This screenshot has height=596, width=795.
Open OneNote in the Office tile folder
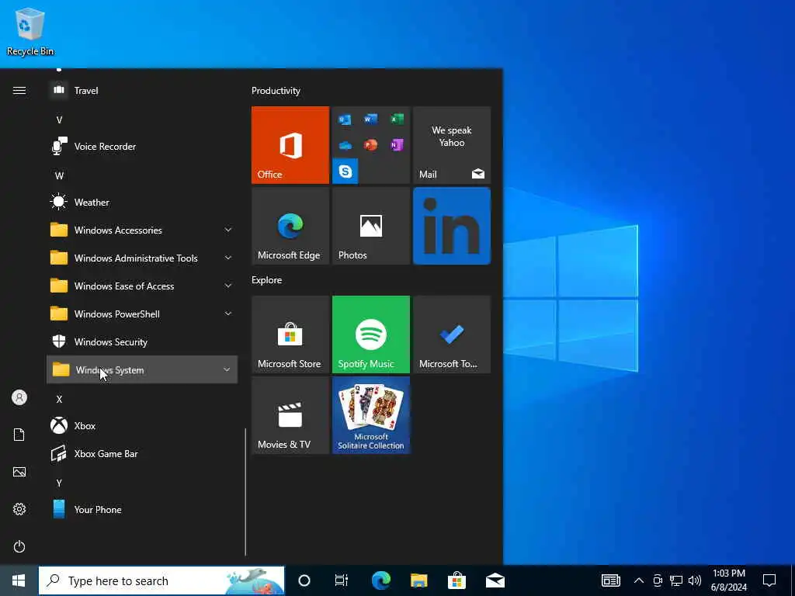coord(397,145)
